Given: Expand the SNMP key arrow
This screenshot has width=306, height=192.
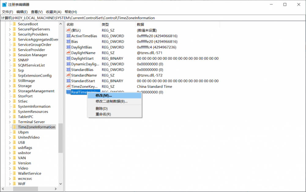Looking at the screenshot, I should 10,60.
